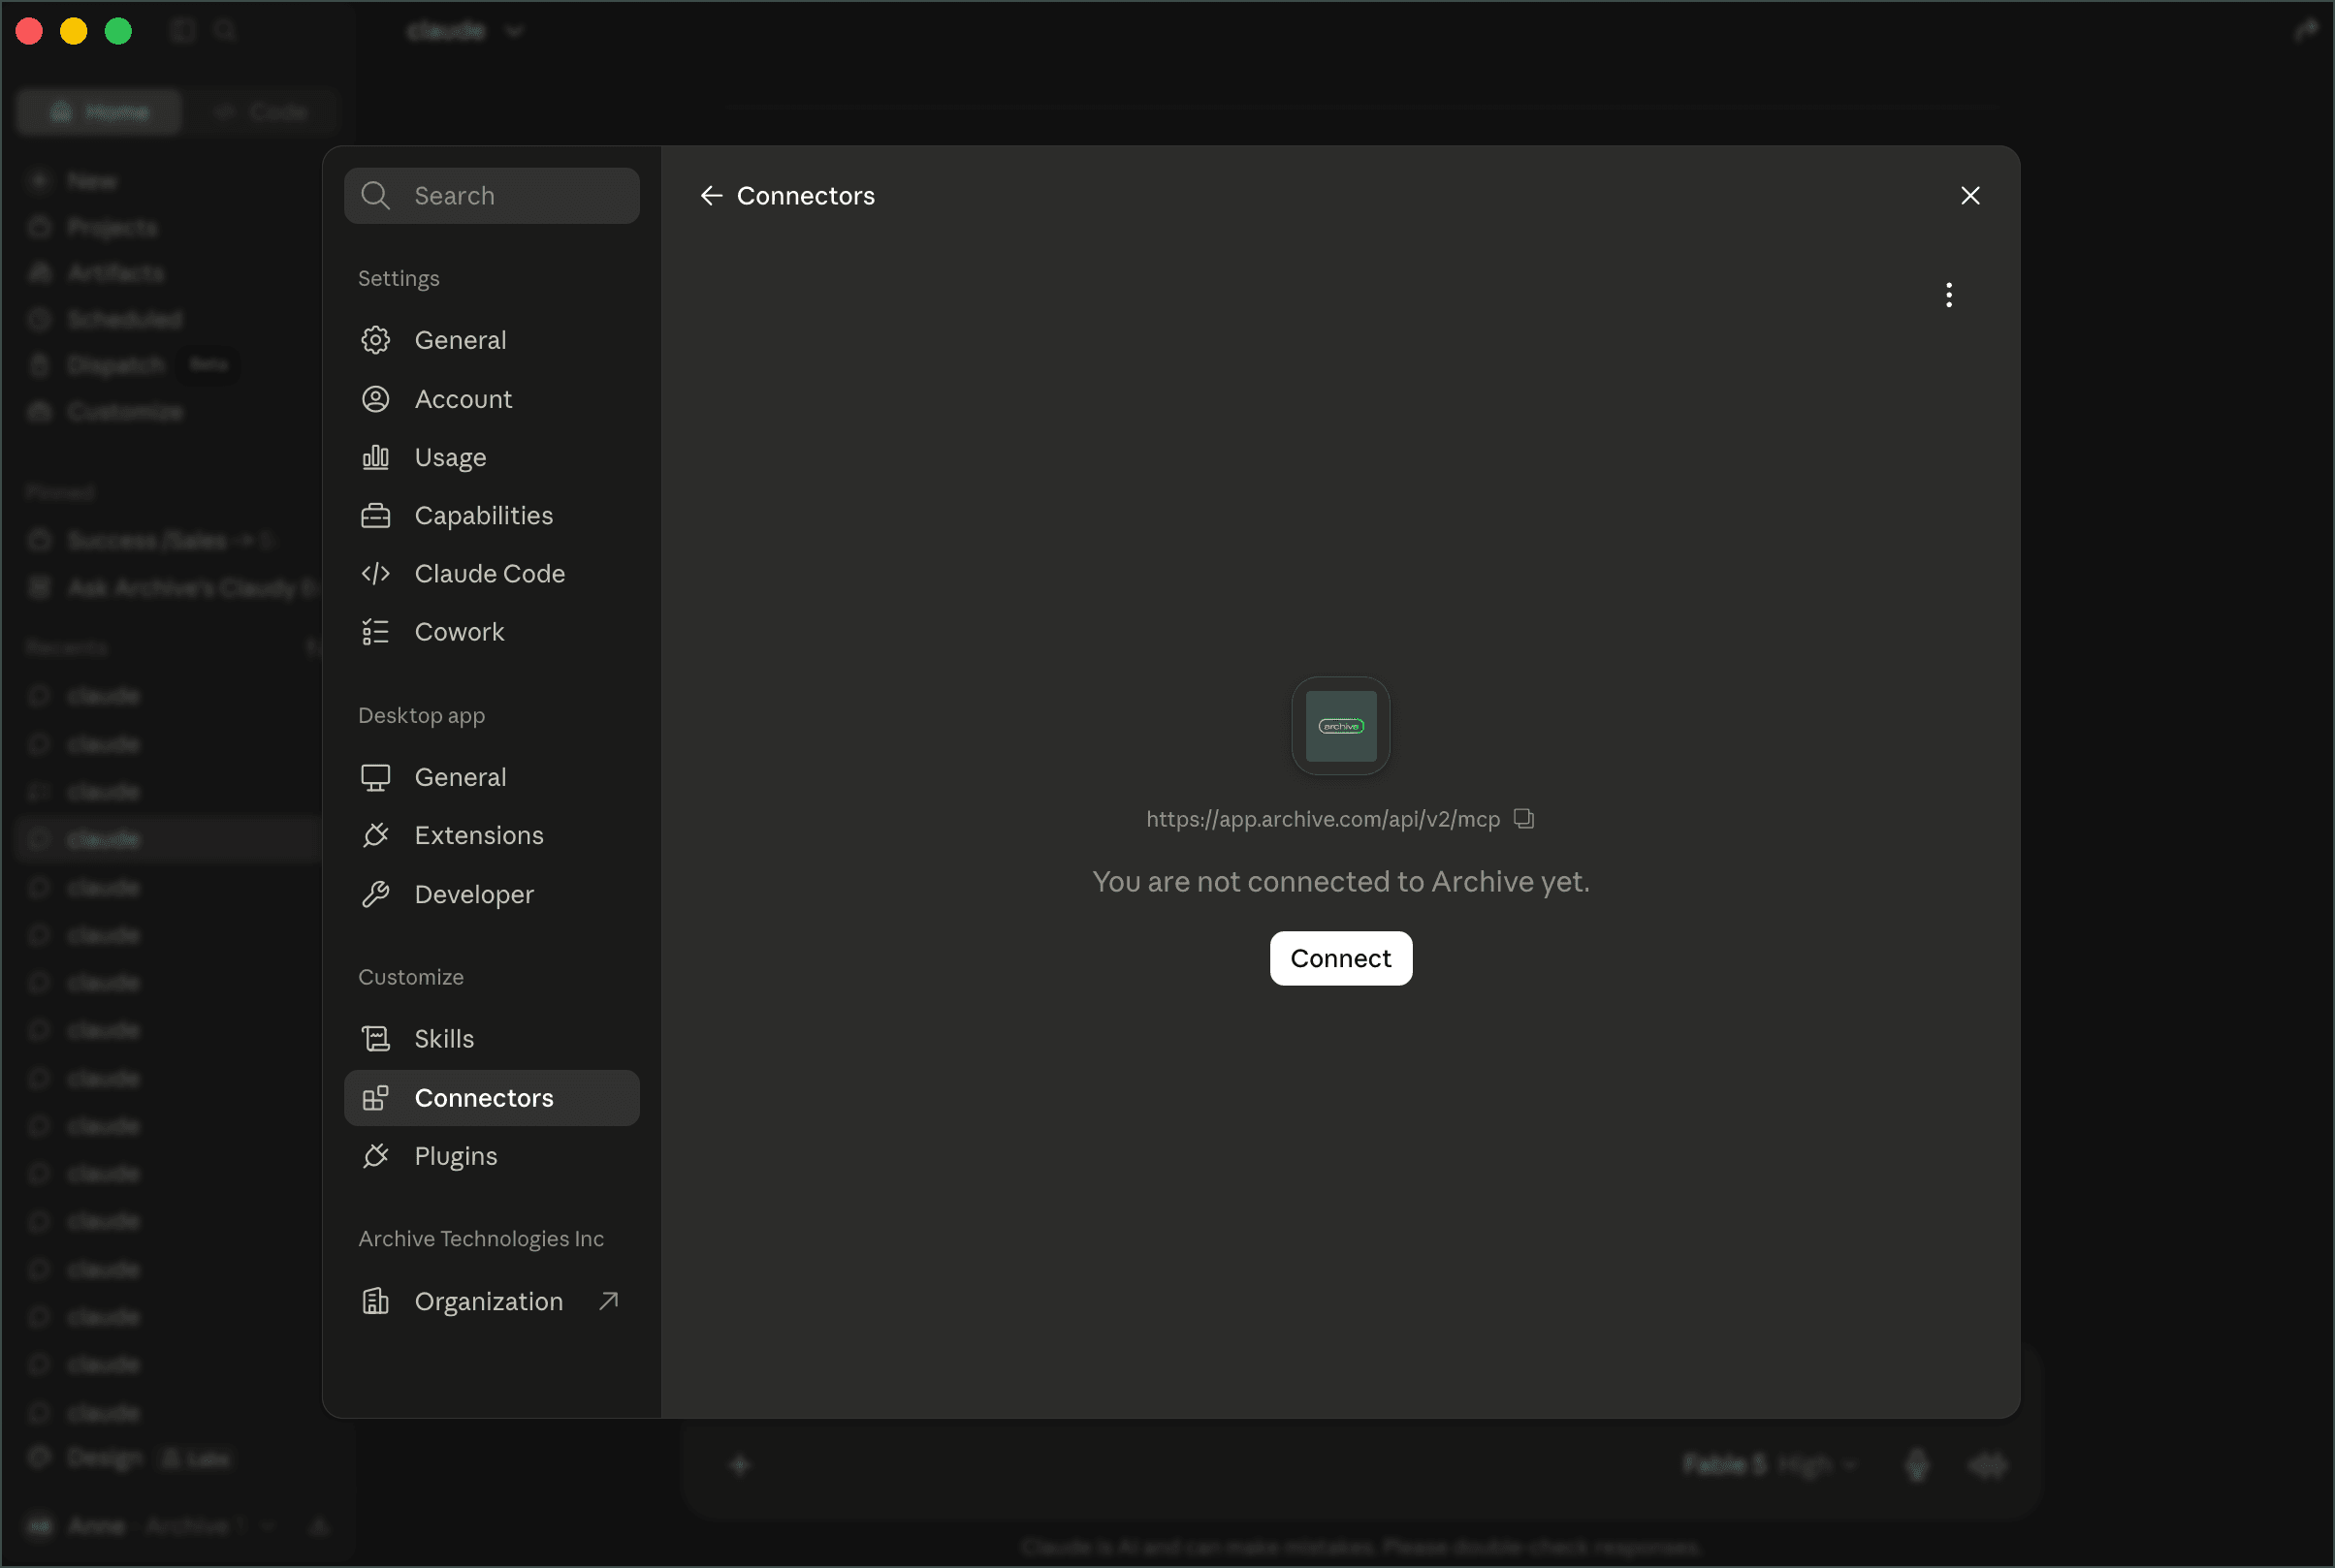The image size is (2335, 1568).
Task: Copy the Archive MCP URL
Action: [x=1522, y=819]
